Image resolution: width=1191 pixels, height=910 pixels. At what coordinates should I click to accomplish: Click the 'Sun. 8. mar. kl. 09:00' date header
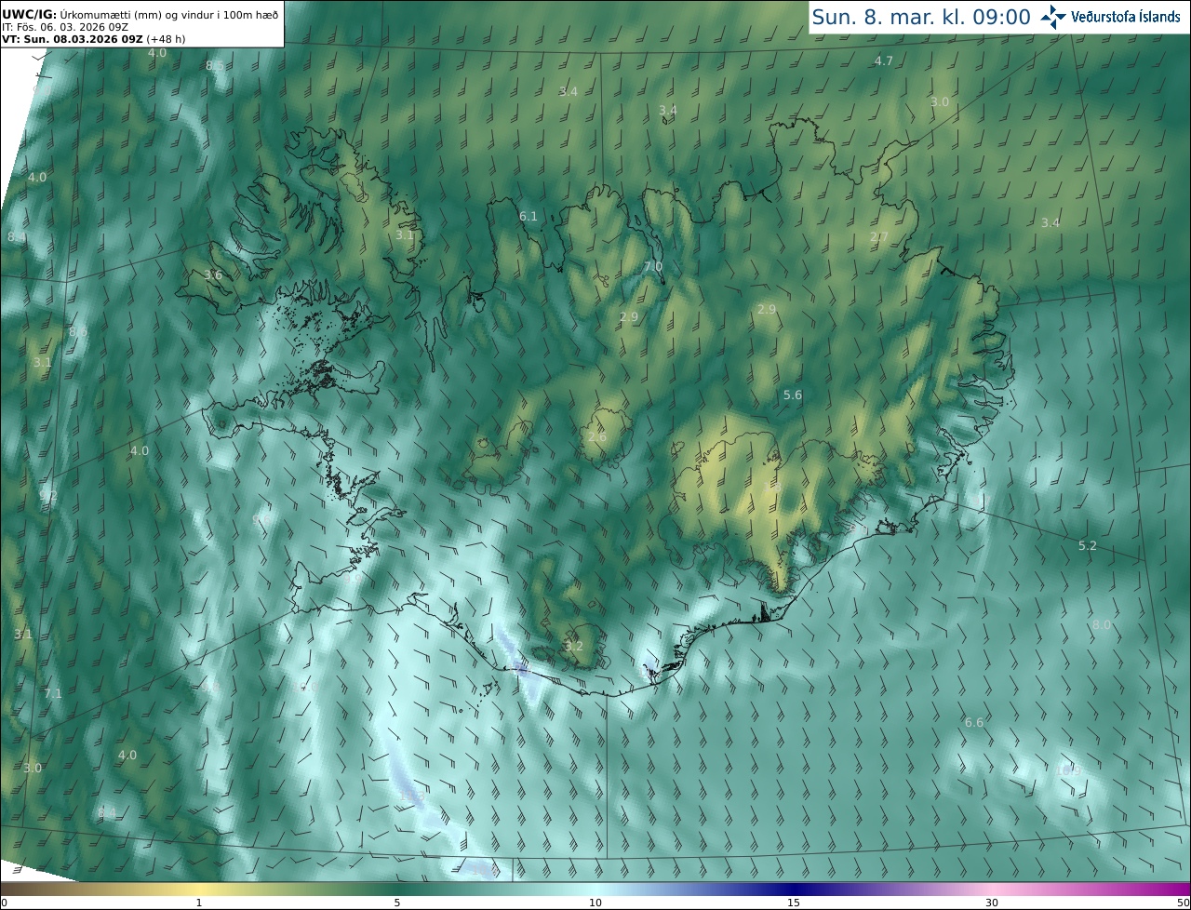921,17
